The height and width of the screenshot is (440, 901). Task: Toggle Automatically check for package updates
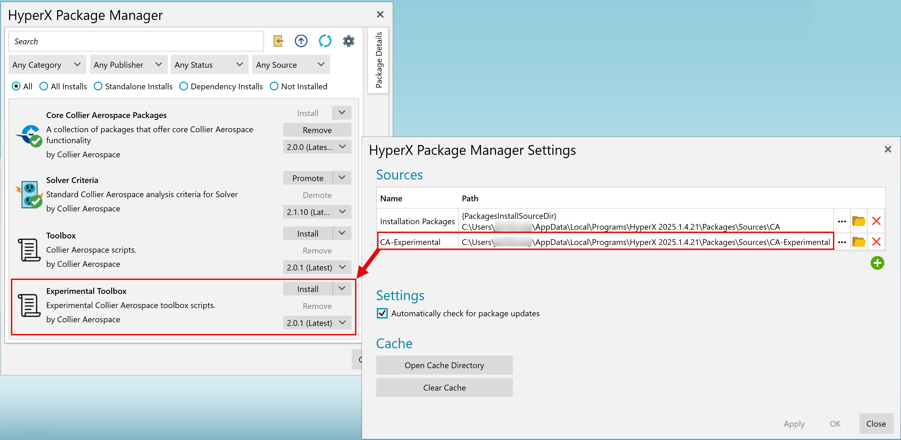(x=382, y=314)
